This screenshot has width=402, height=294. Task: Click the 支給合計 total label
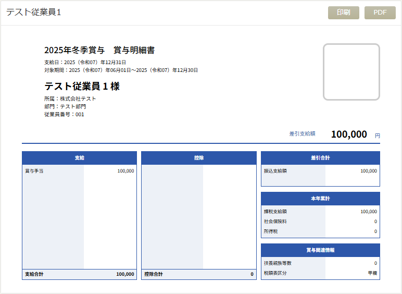pyautogui.click(x=34, y=274)
